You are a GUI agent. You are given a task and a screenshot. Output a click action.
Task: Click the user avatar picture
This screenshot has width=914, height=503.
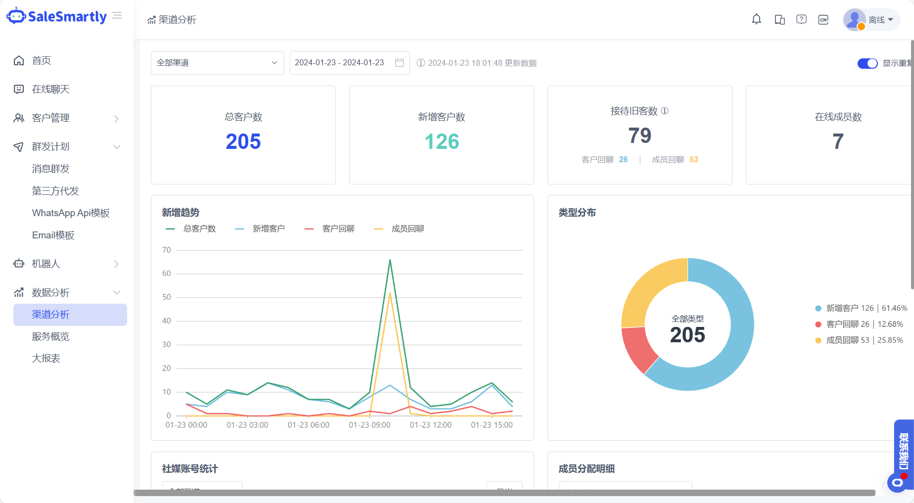(x=854, y=20)
